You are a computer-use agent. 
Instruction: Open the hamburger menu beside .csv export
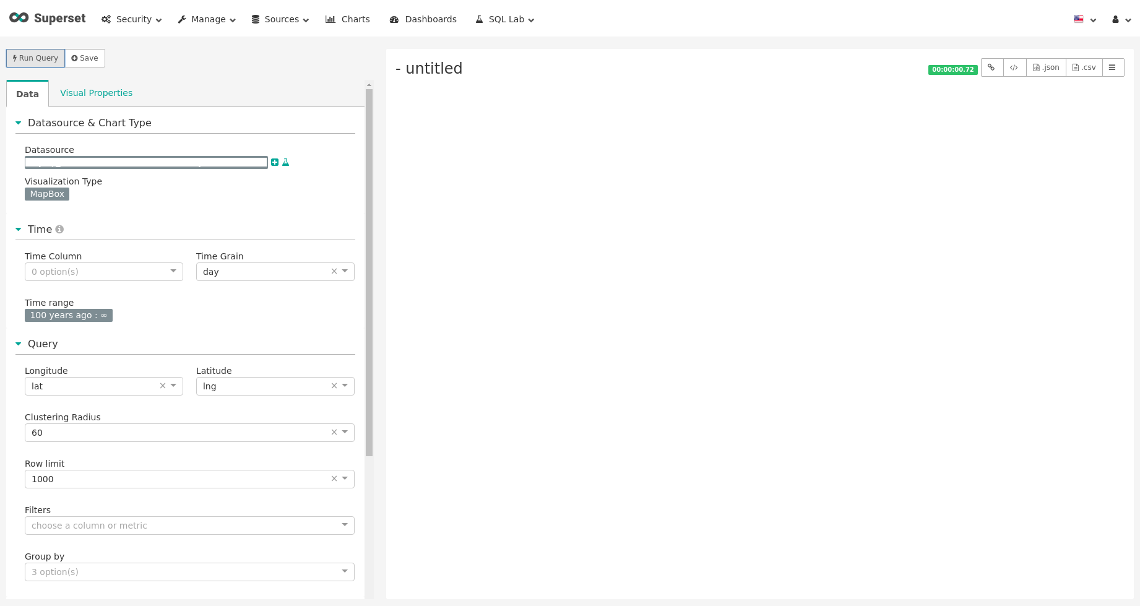click(x=1113, y=67)
